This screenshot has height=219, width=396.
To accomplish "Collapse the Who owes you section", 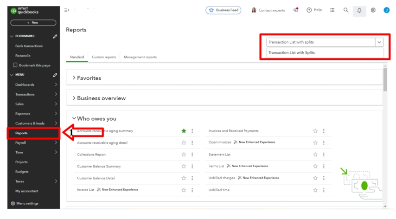I will 74,119.
